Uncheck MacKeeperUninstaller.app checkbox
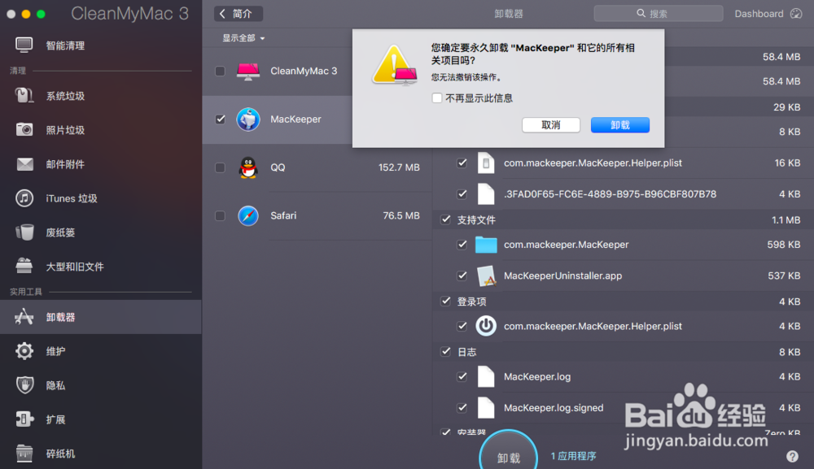The image size is (814, 469). [462, 276]
